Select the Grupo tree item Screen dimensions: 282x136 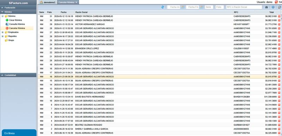[11, 40]
